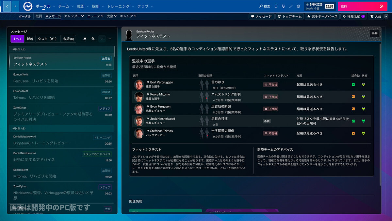
Task: Click the fitness report panel scrollbar
Action: 380,115
